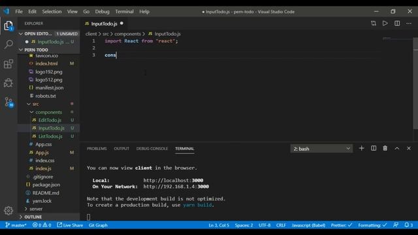Click the Open Changes compare icon
Viewport: 418px width, 235px height.
point(374,23)
